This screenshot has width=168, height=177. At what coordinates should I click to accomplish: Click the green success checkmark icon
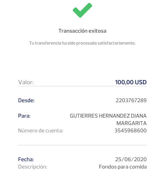[x=82, y=10]
